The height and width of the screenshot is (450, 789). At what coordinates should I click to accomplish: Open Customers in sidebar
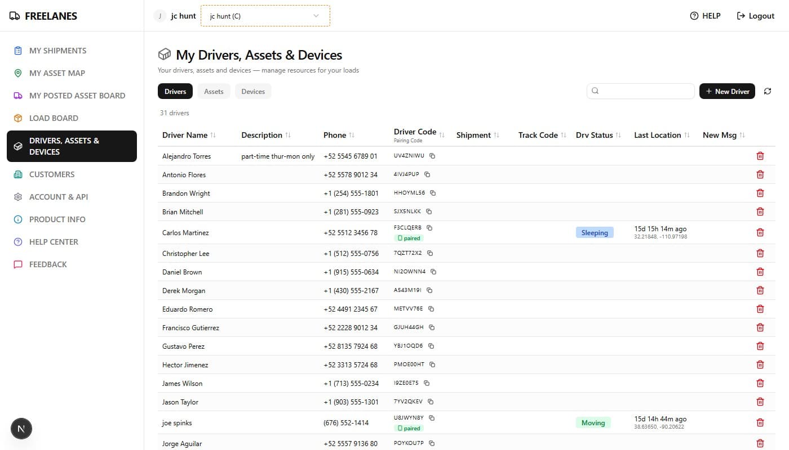coord(72,174)
